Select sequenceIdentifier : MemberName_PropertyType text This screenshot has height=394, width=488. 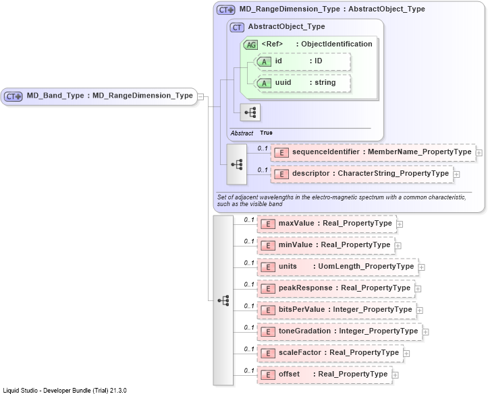pyautogui.click(x=382, y=152)
